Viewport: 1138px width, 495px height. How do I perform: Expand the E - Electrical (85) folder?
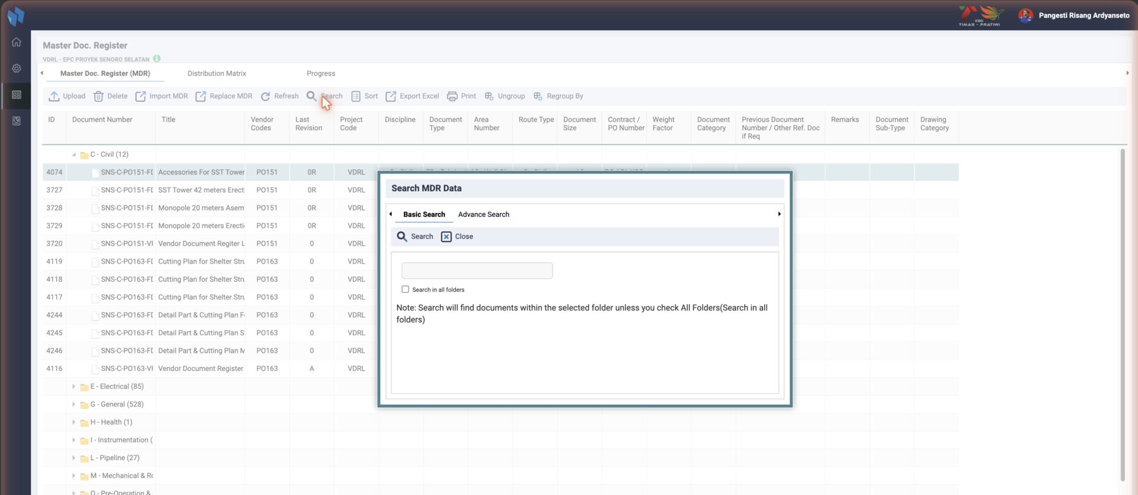click(74, 386)
